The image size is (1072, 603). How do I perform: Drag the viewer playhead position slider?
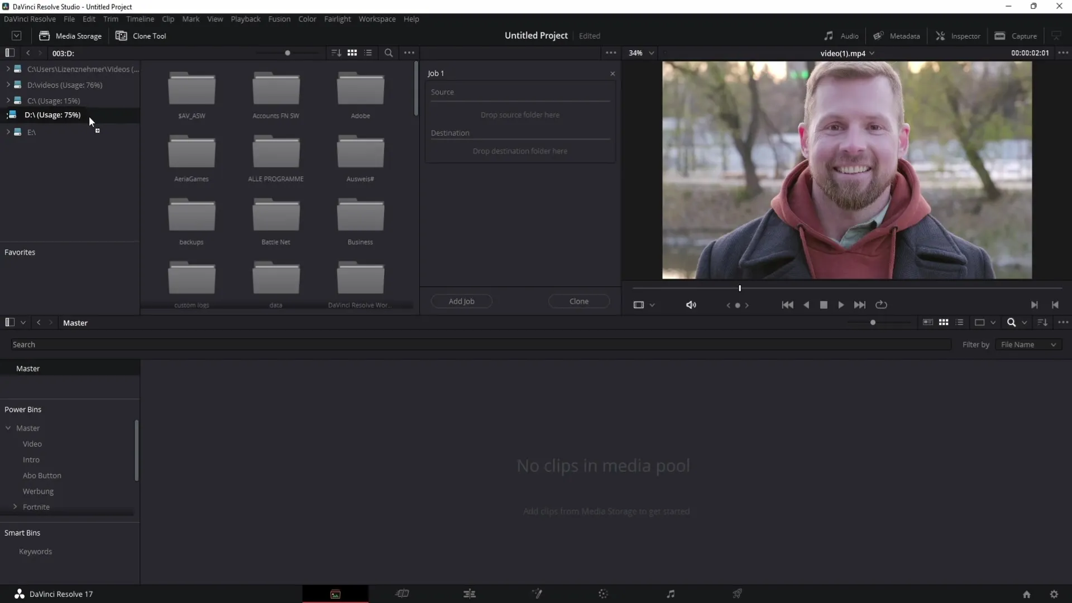click(x=739, y=287)
